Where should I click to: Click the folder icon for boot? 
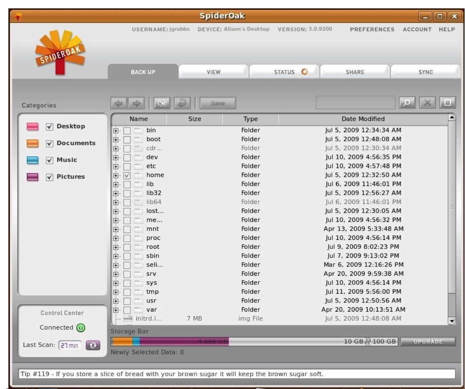pyautogui.click(x=138, y=139)
